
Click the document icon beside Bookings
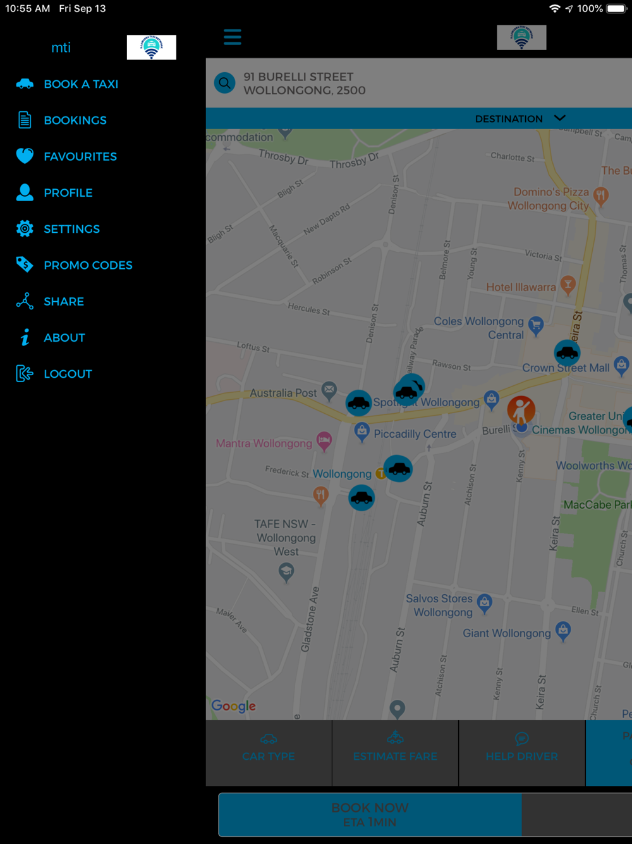[x=25, y=120]
